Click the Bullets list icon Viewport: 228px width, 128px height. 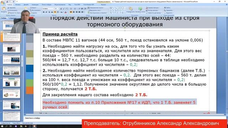[71, 9]
